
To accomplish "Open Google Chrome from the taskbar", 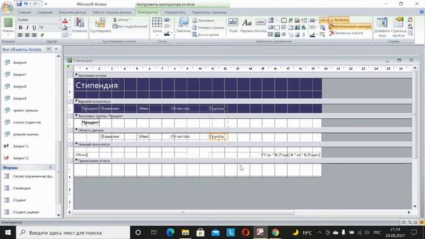I will (275, 232).
